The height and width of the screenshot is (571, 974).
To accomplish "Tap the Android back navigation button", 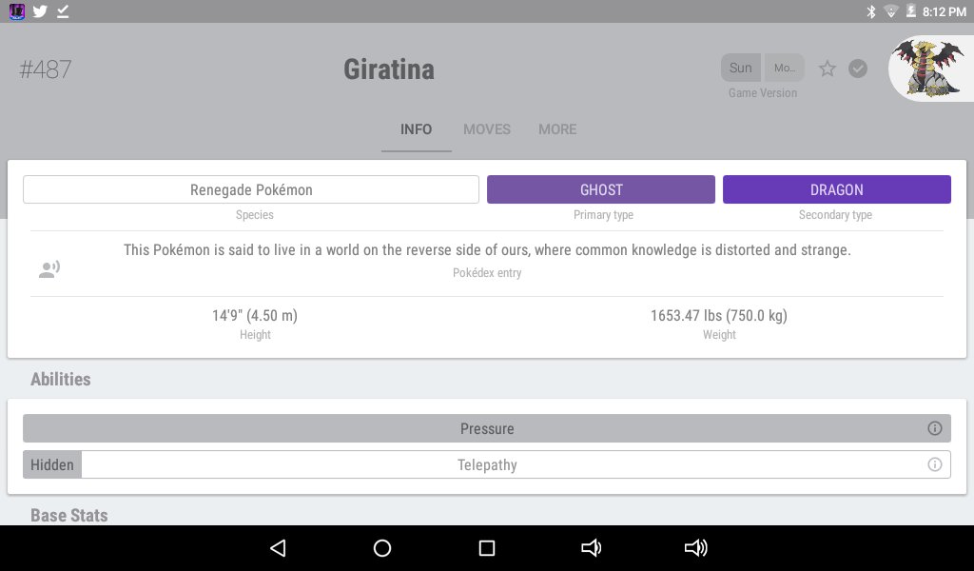I will 278,548.
